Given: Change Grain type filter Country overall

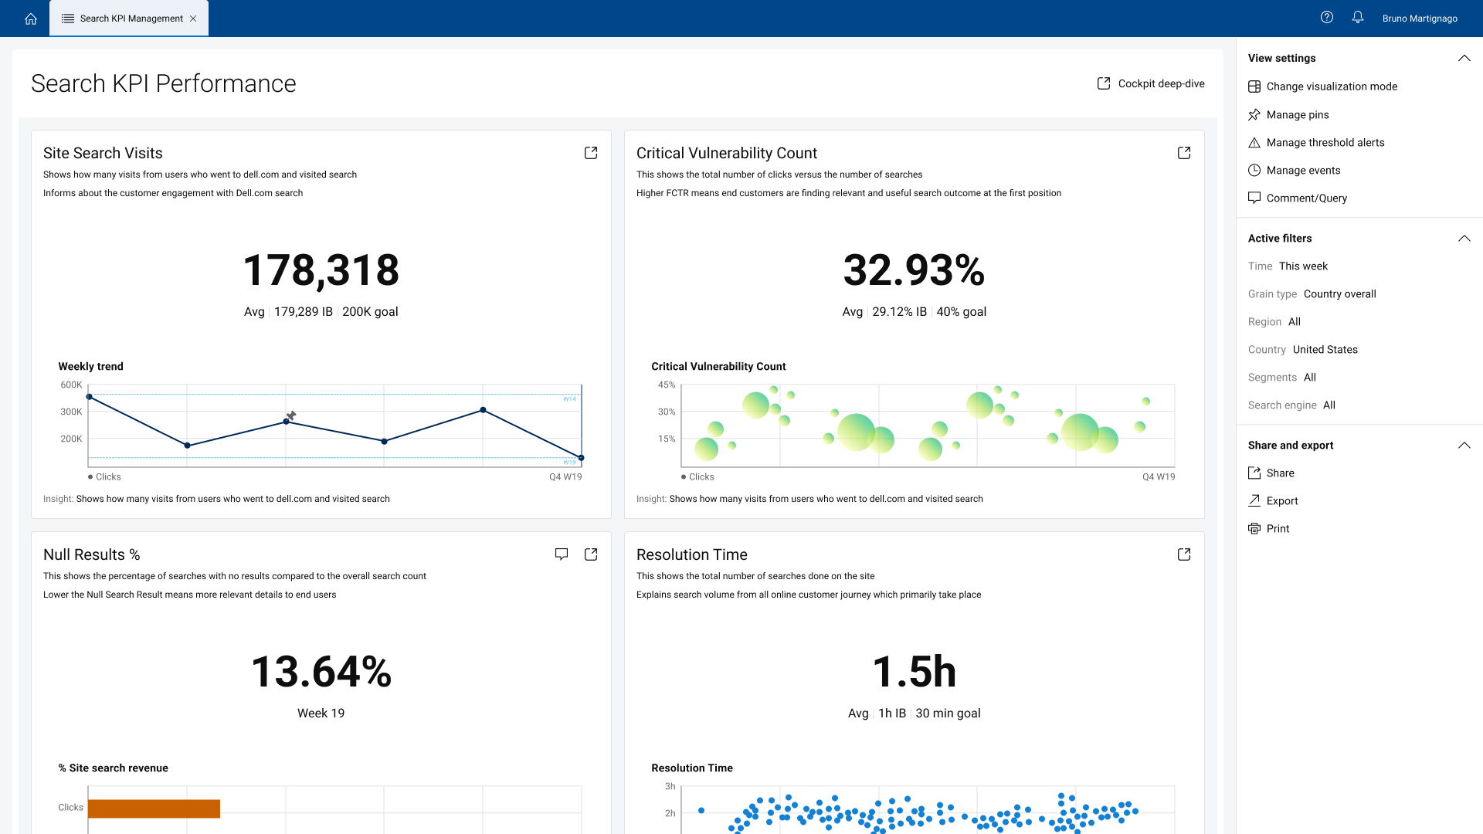Looking at the screenshot, I should [x=1339, y=293].
